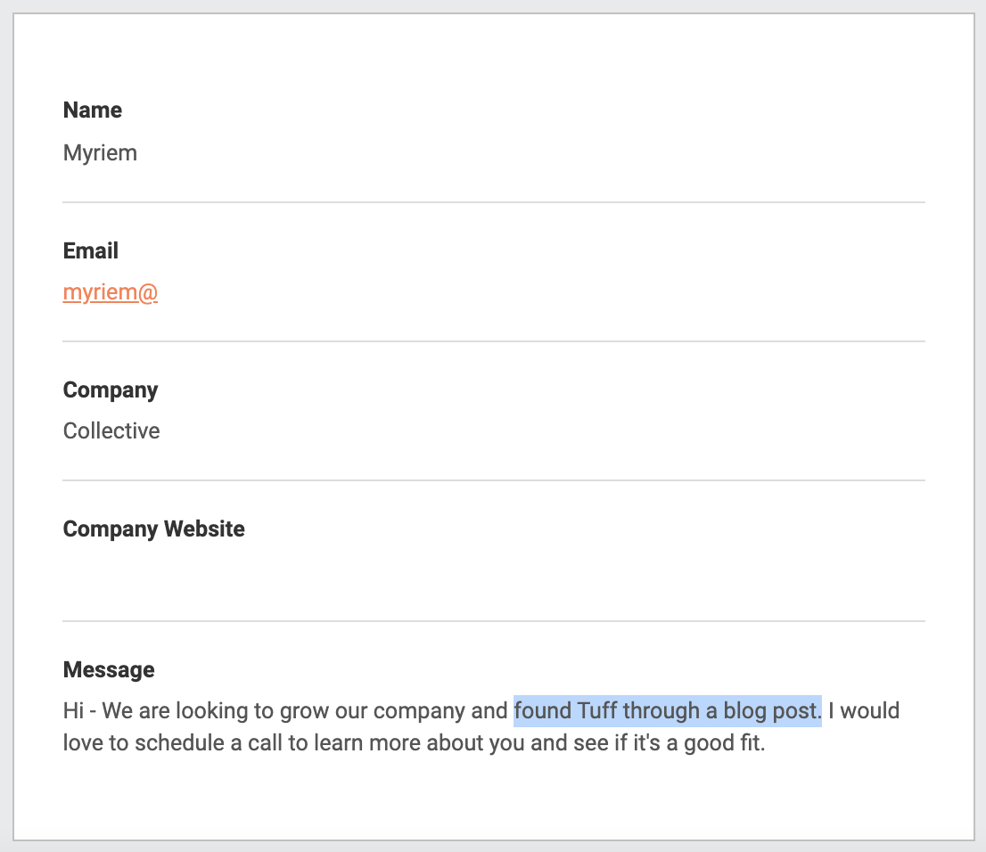This screenshot has height=852, width=986.
Task: Click the Email field label
Action: coord(91,251)
